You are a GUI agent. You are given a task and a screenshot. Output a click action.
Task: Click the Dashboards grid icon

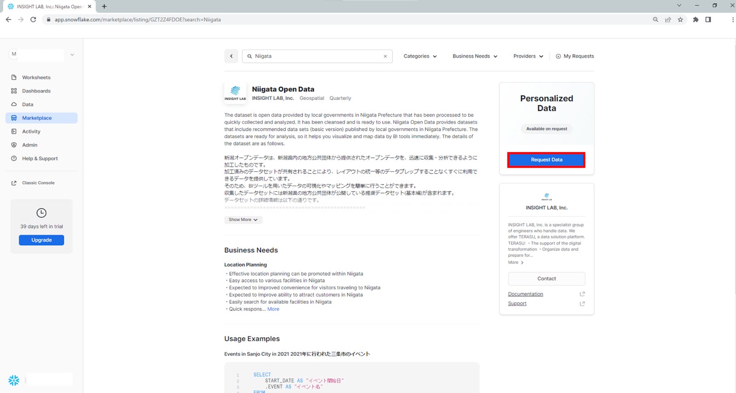(14, 91)
